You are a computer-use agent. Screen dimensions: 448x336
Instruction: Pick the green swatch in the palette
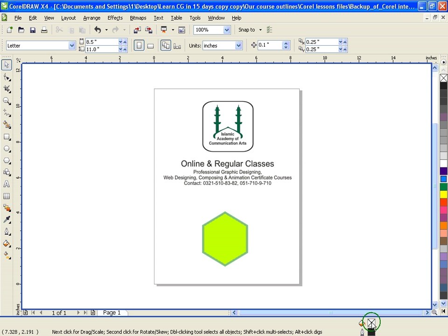tap(443, 187)
